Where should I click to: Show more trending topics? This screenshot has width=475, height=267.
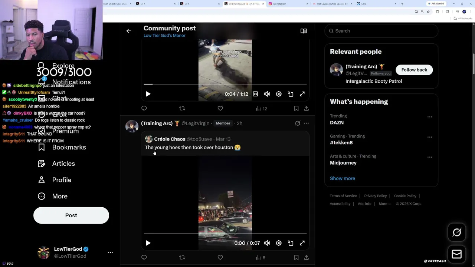[343, 178]
